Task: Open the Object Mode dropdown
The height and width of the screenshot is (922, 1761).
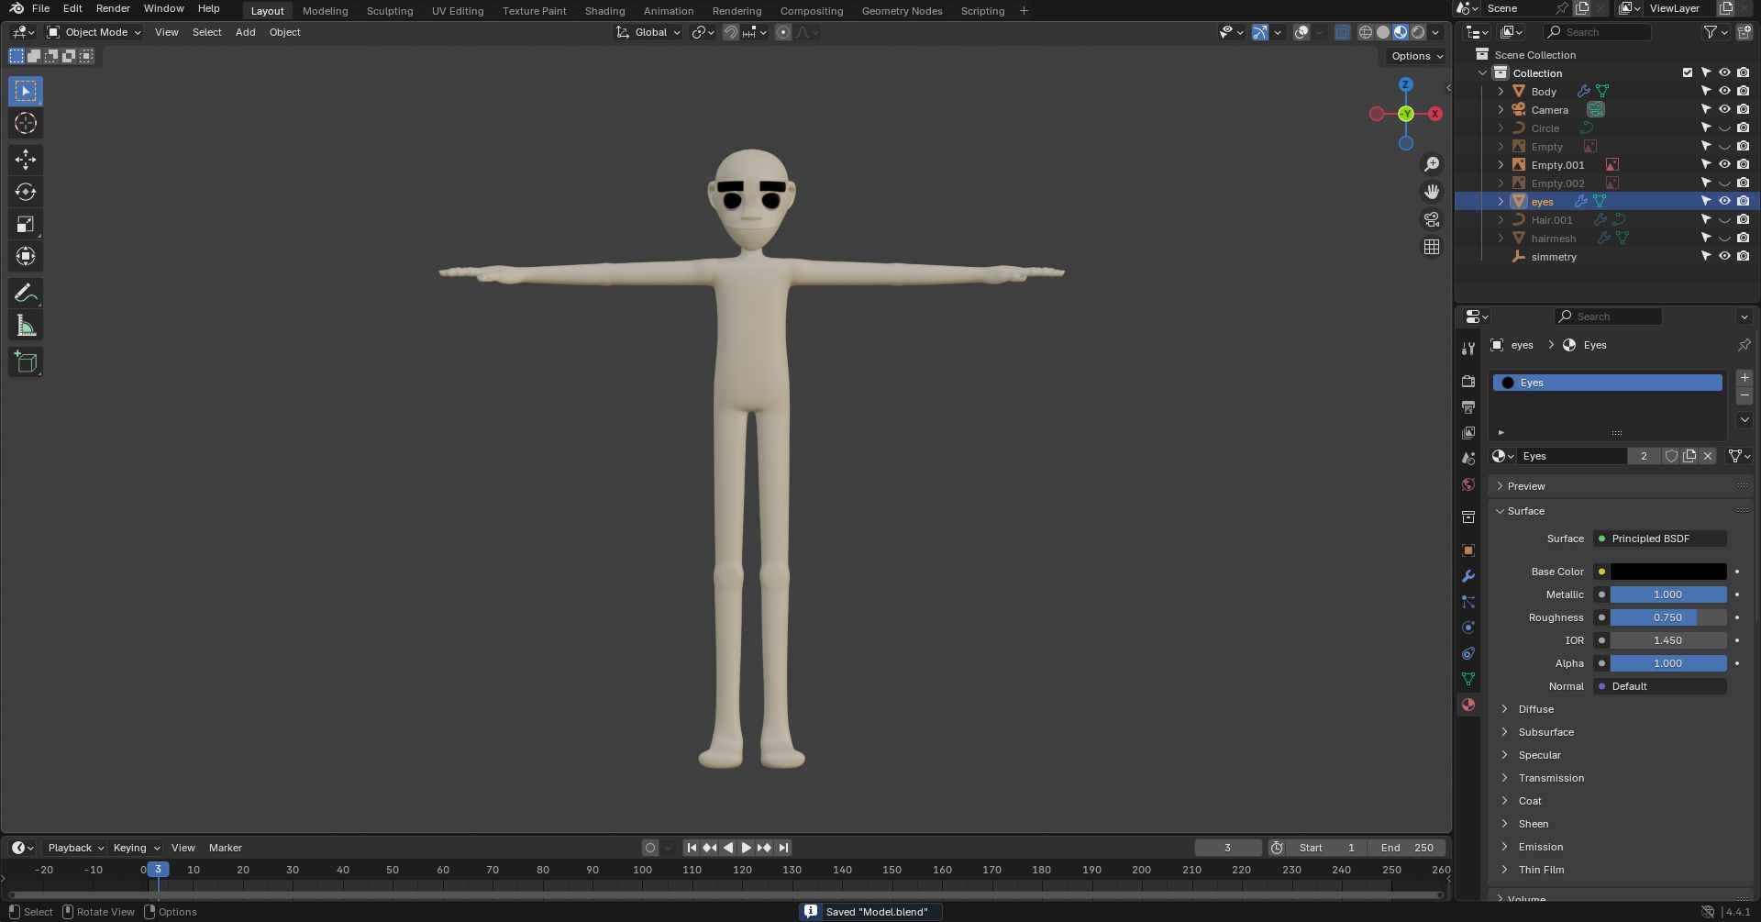Action: pyautogui.click(x=95, y=32)
